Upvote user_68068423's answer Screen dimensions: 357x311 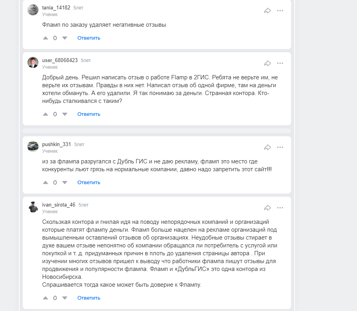click(x=46, y=114)
